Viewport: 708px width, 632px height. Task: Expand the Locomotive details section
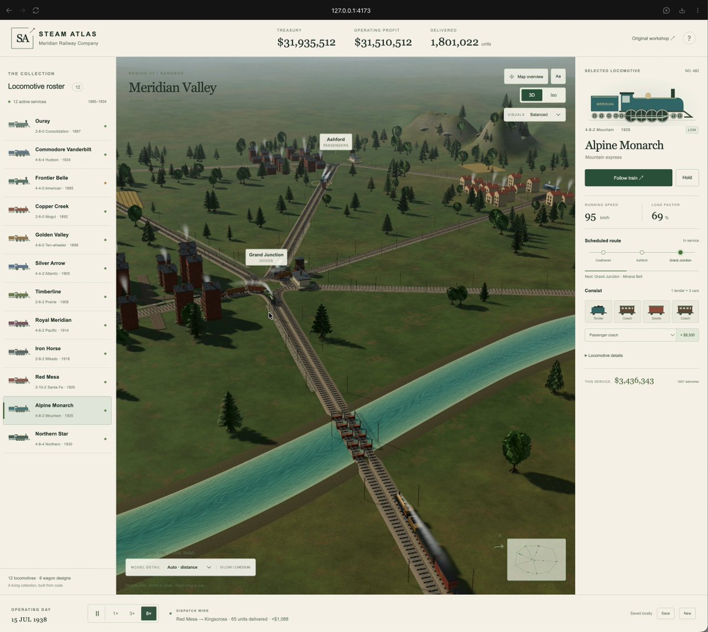pyautogui.click(x=604, y=355)
